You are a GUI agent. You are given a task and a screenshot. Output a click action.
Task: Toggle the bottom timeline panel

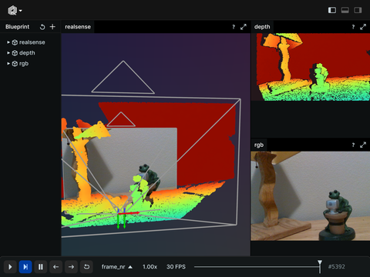[x=345, y=10]
